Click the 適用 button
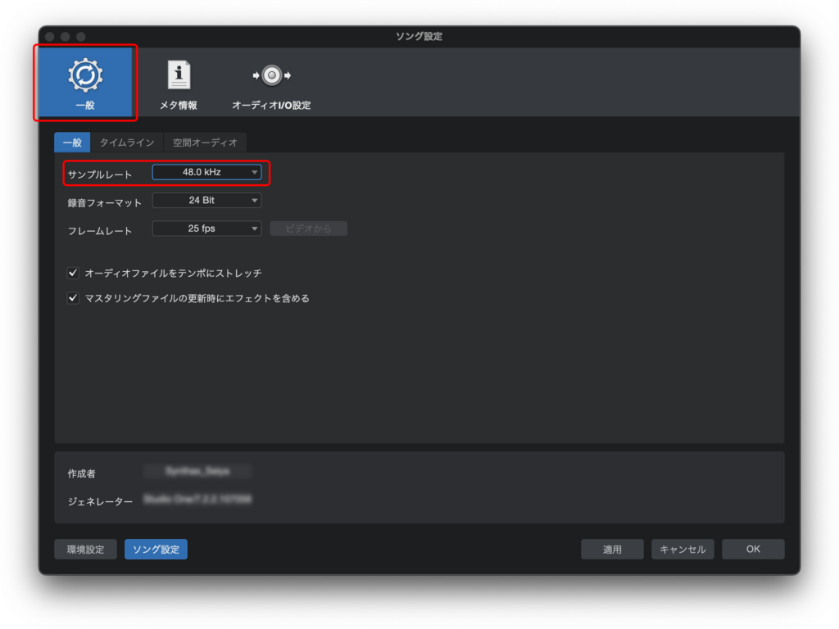 click(x=612, y=550)
